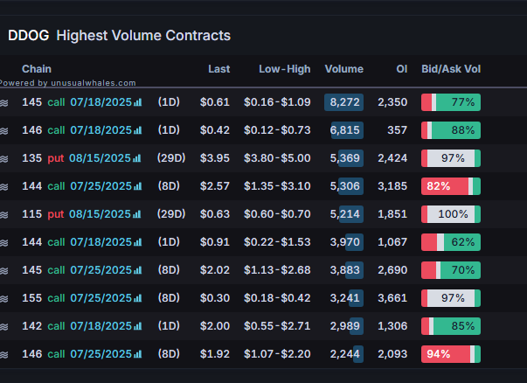The width and height of the screenshot is (527, 383).
Task: Click the DDOG ticker title
Action: 29,35
